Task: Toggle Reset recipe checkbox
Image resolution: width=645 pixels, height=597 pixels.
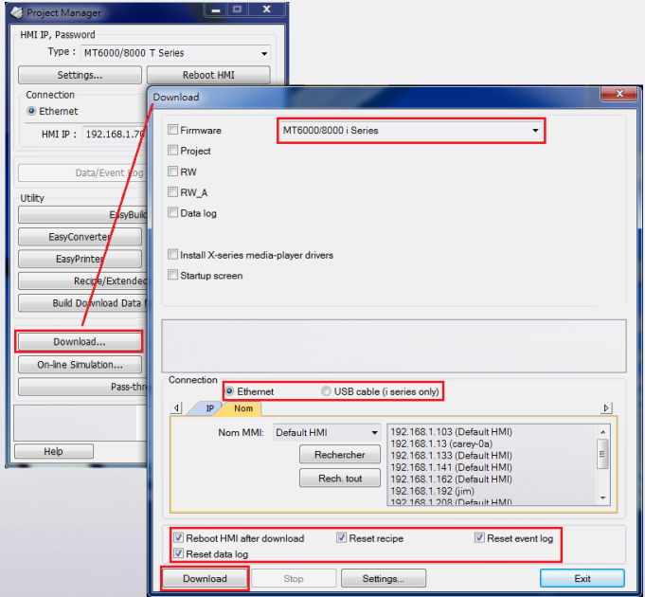Action: (x=341, y=537)
